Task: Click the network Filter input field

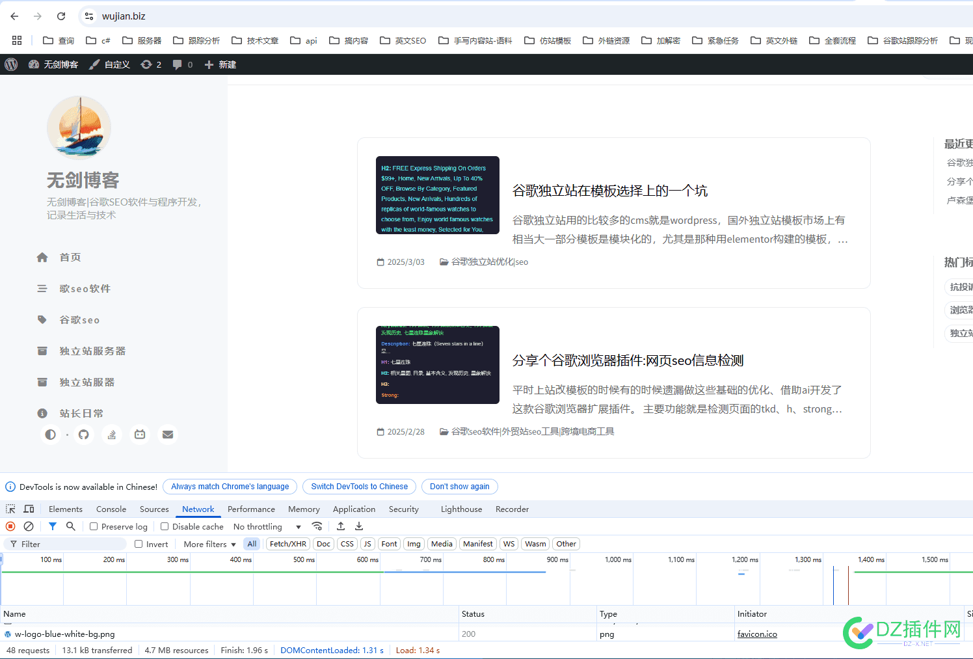Action: [x=65, y=544]
